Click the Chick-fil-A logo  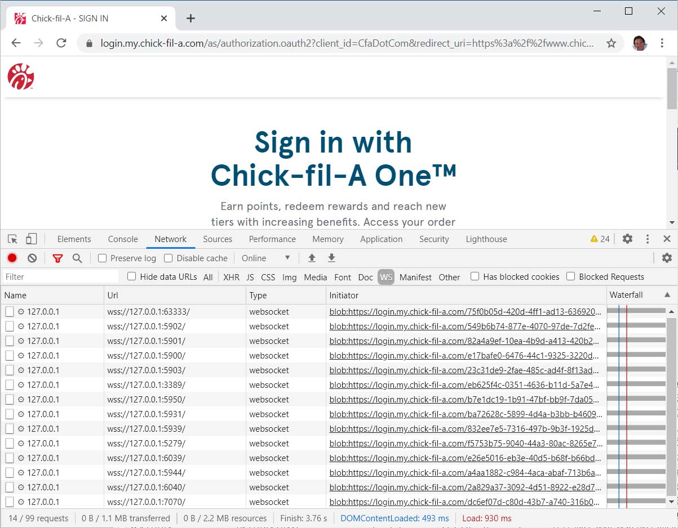click(21, 77)
